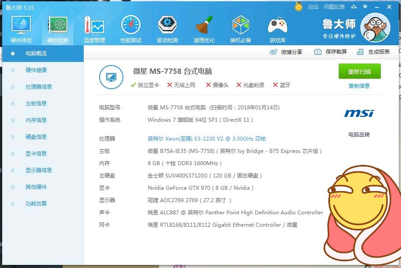Open 论坛 forum link
401x268 pixels.
[313, 7]
